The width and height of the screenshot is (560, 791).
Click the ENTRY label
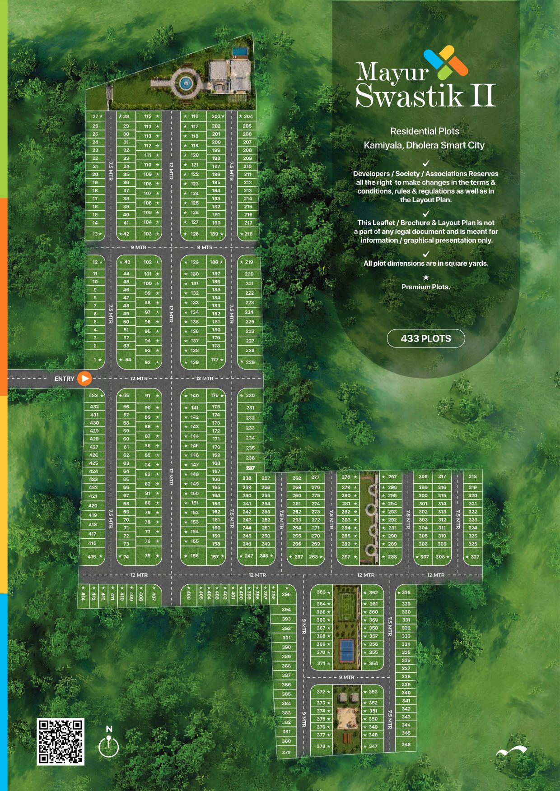coord(64,379)
